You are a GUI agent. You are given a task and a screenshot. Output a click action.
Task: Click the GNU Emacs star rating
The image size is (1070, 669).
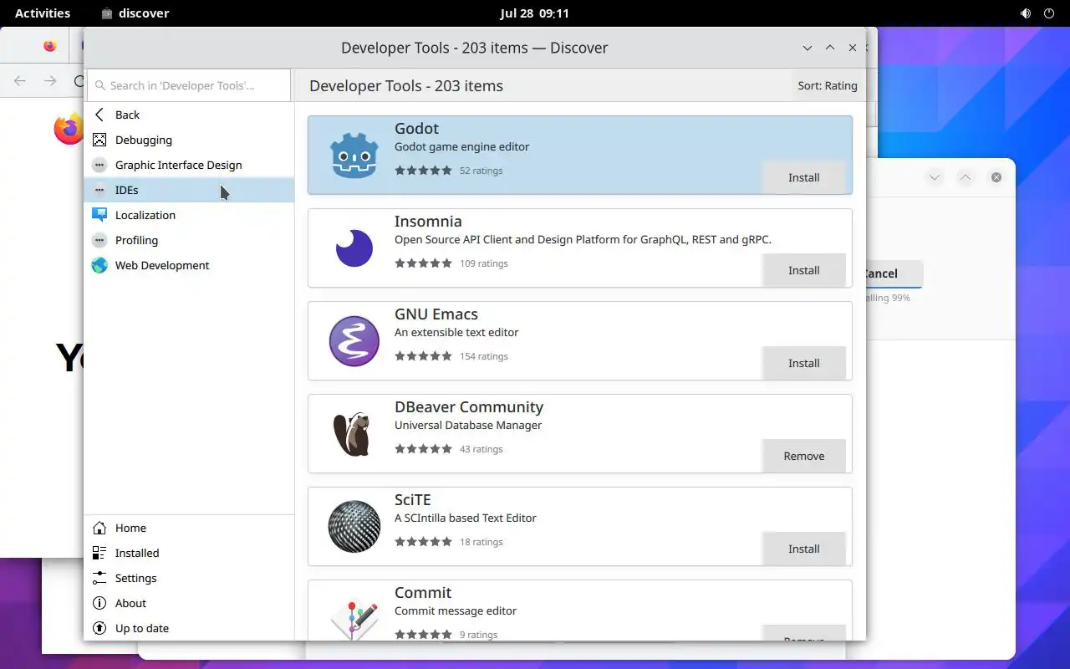click(423, 356)
